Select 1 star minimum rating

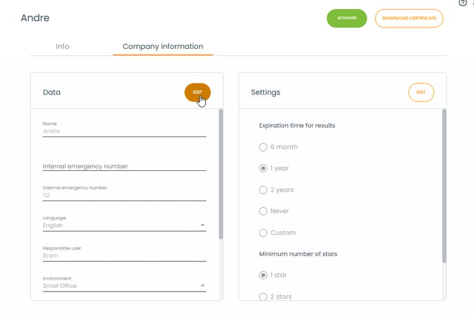pos(262,275)
